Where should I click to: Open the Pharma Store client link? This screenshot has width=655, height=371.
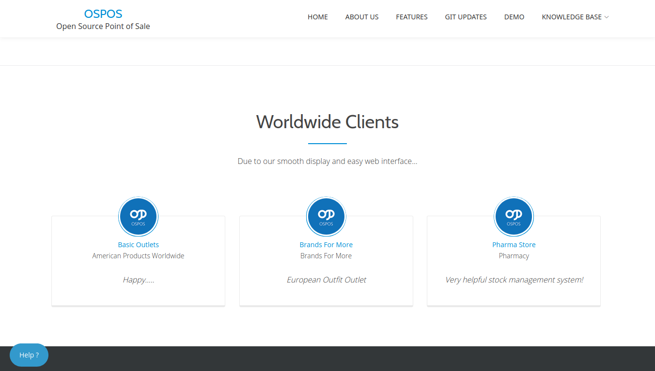coord(514,244)
